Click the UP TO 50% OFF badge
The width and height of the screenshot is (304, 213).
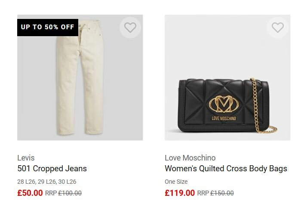click(48, 27)
